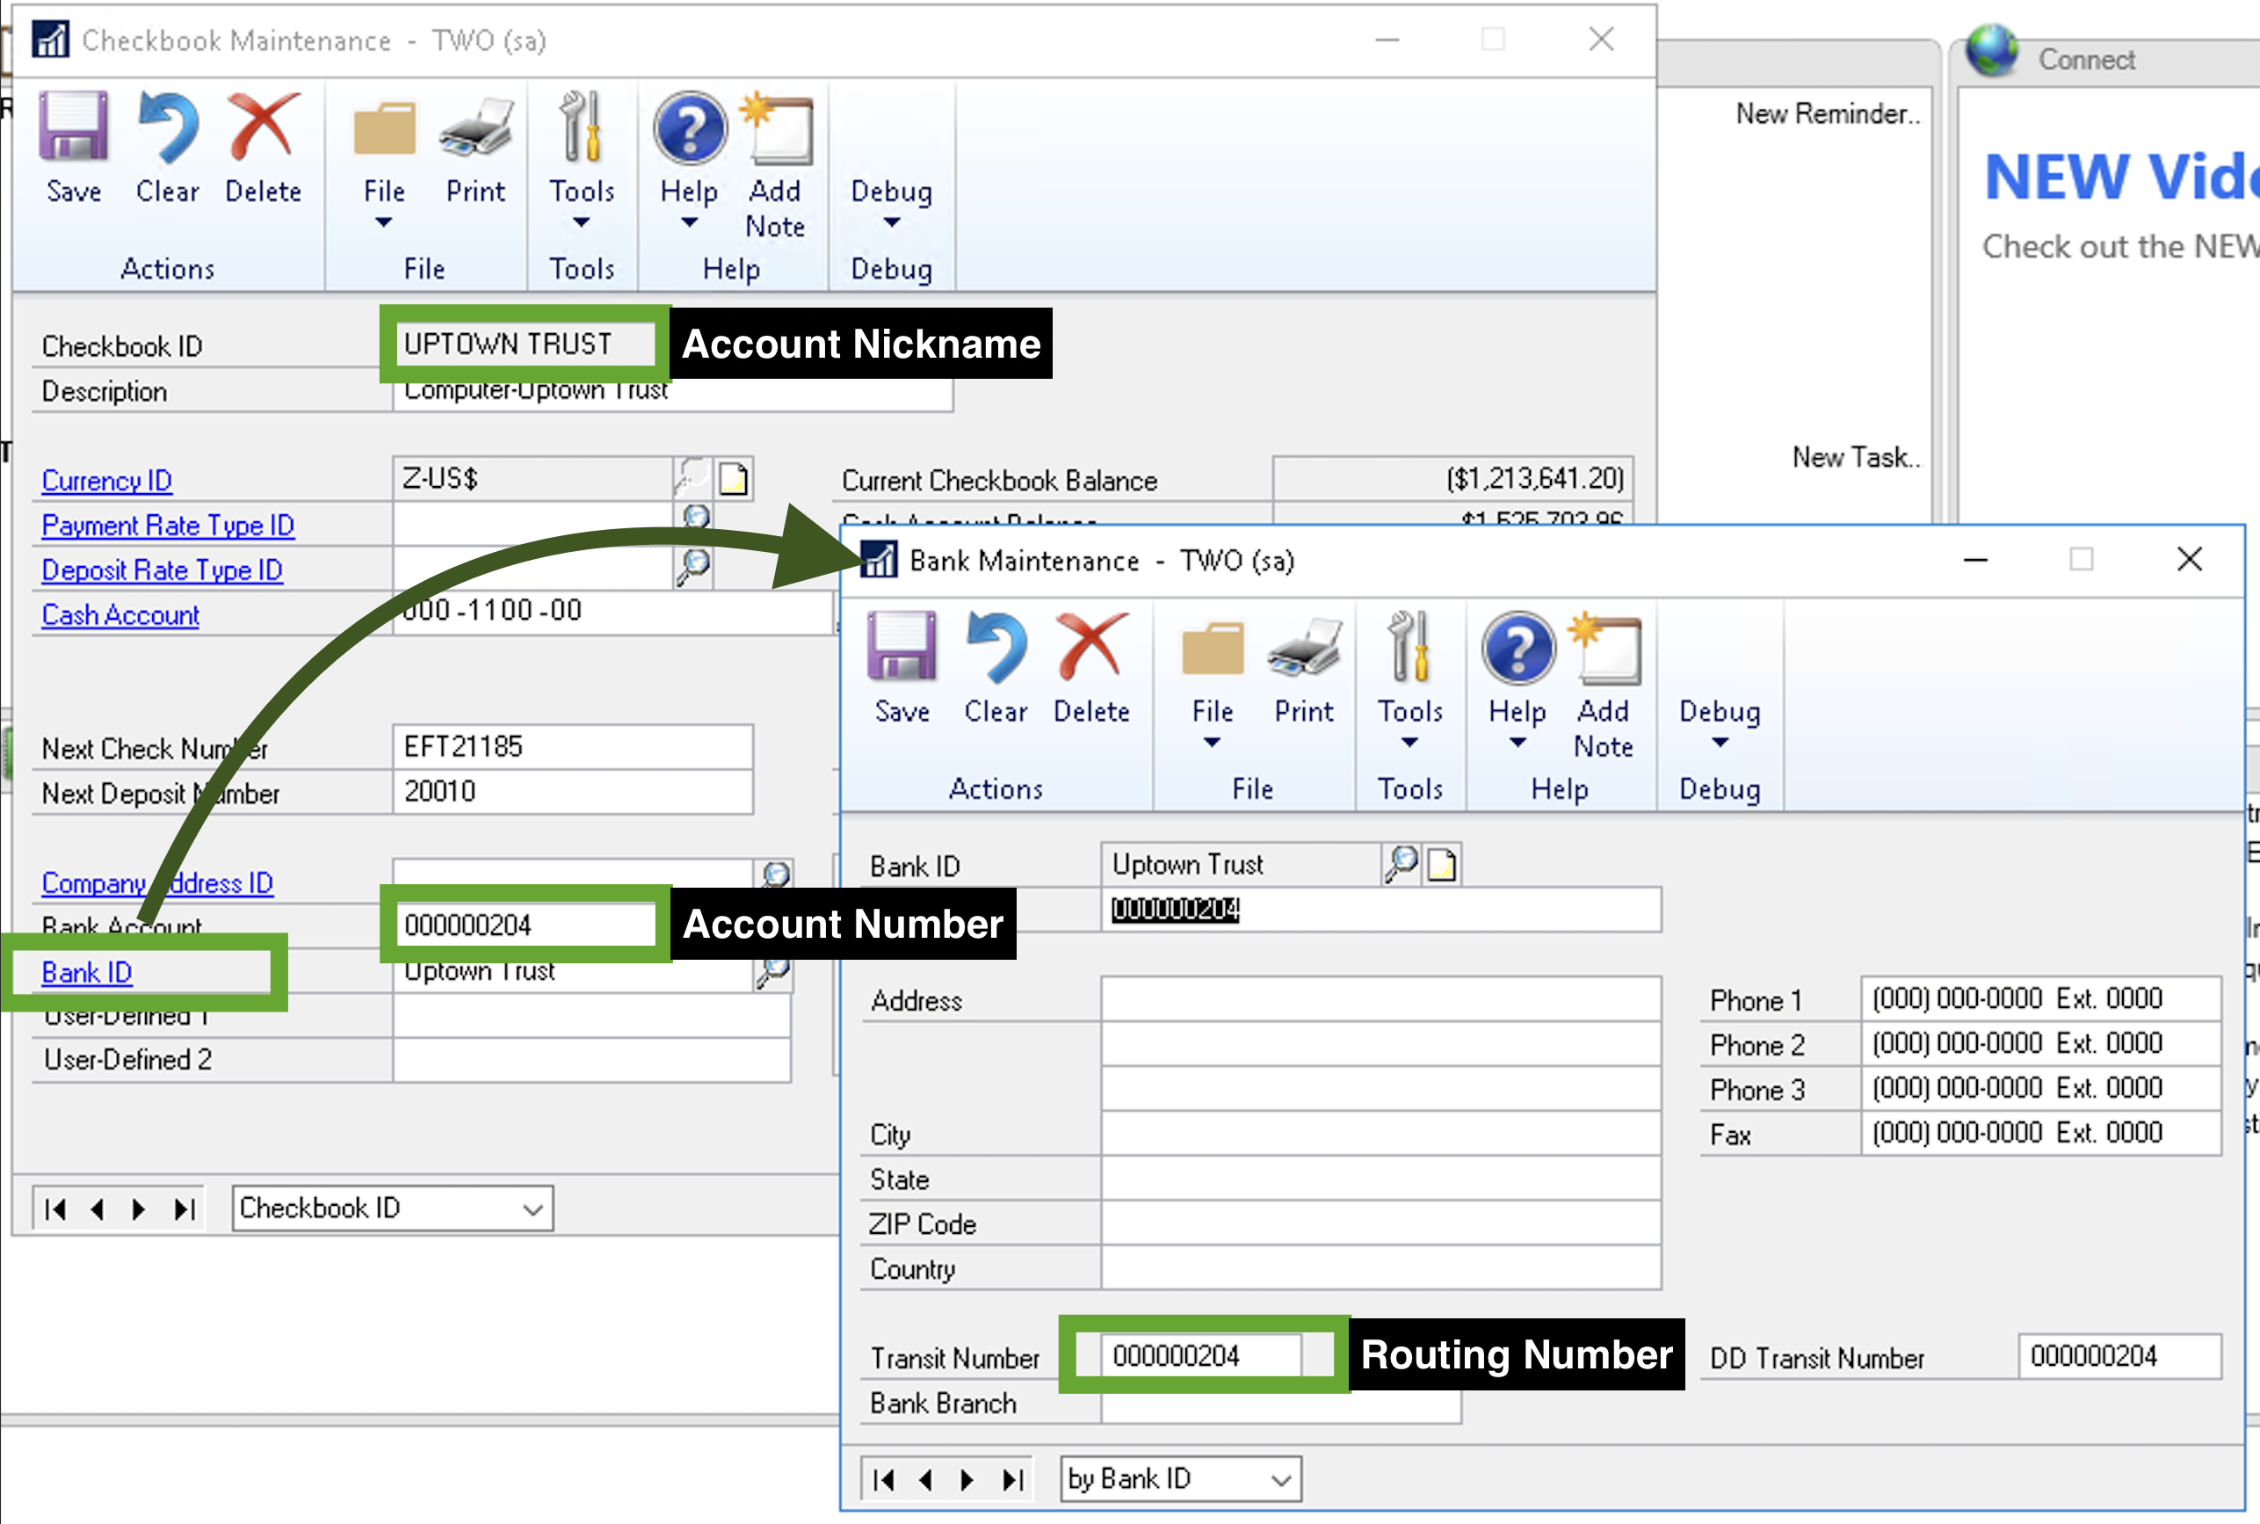
Task: Open Tools icon in Bank Maintenance toolbar
Action: 1409,646
